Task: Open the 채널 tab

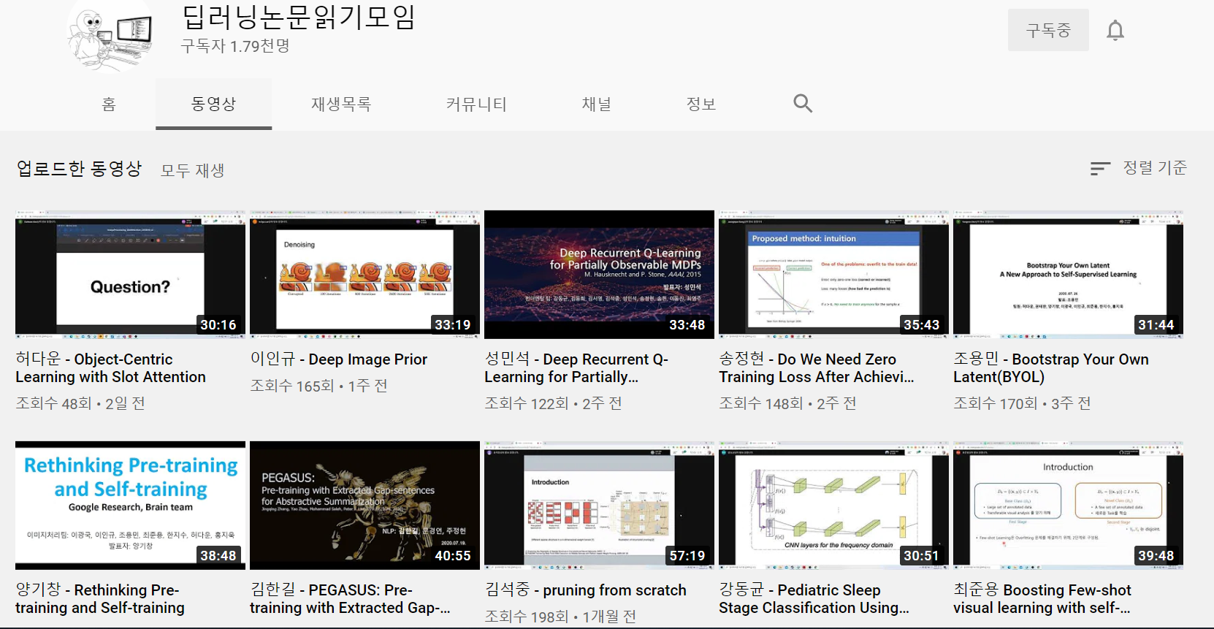Action: coord(596,104)
